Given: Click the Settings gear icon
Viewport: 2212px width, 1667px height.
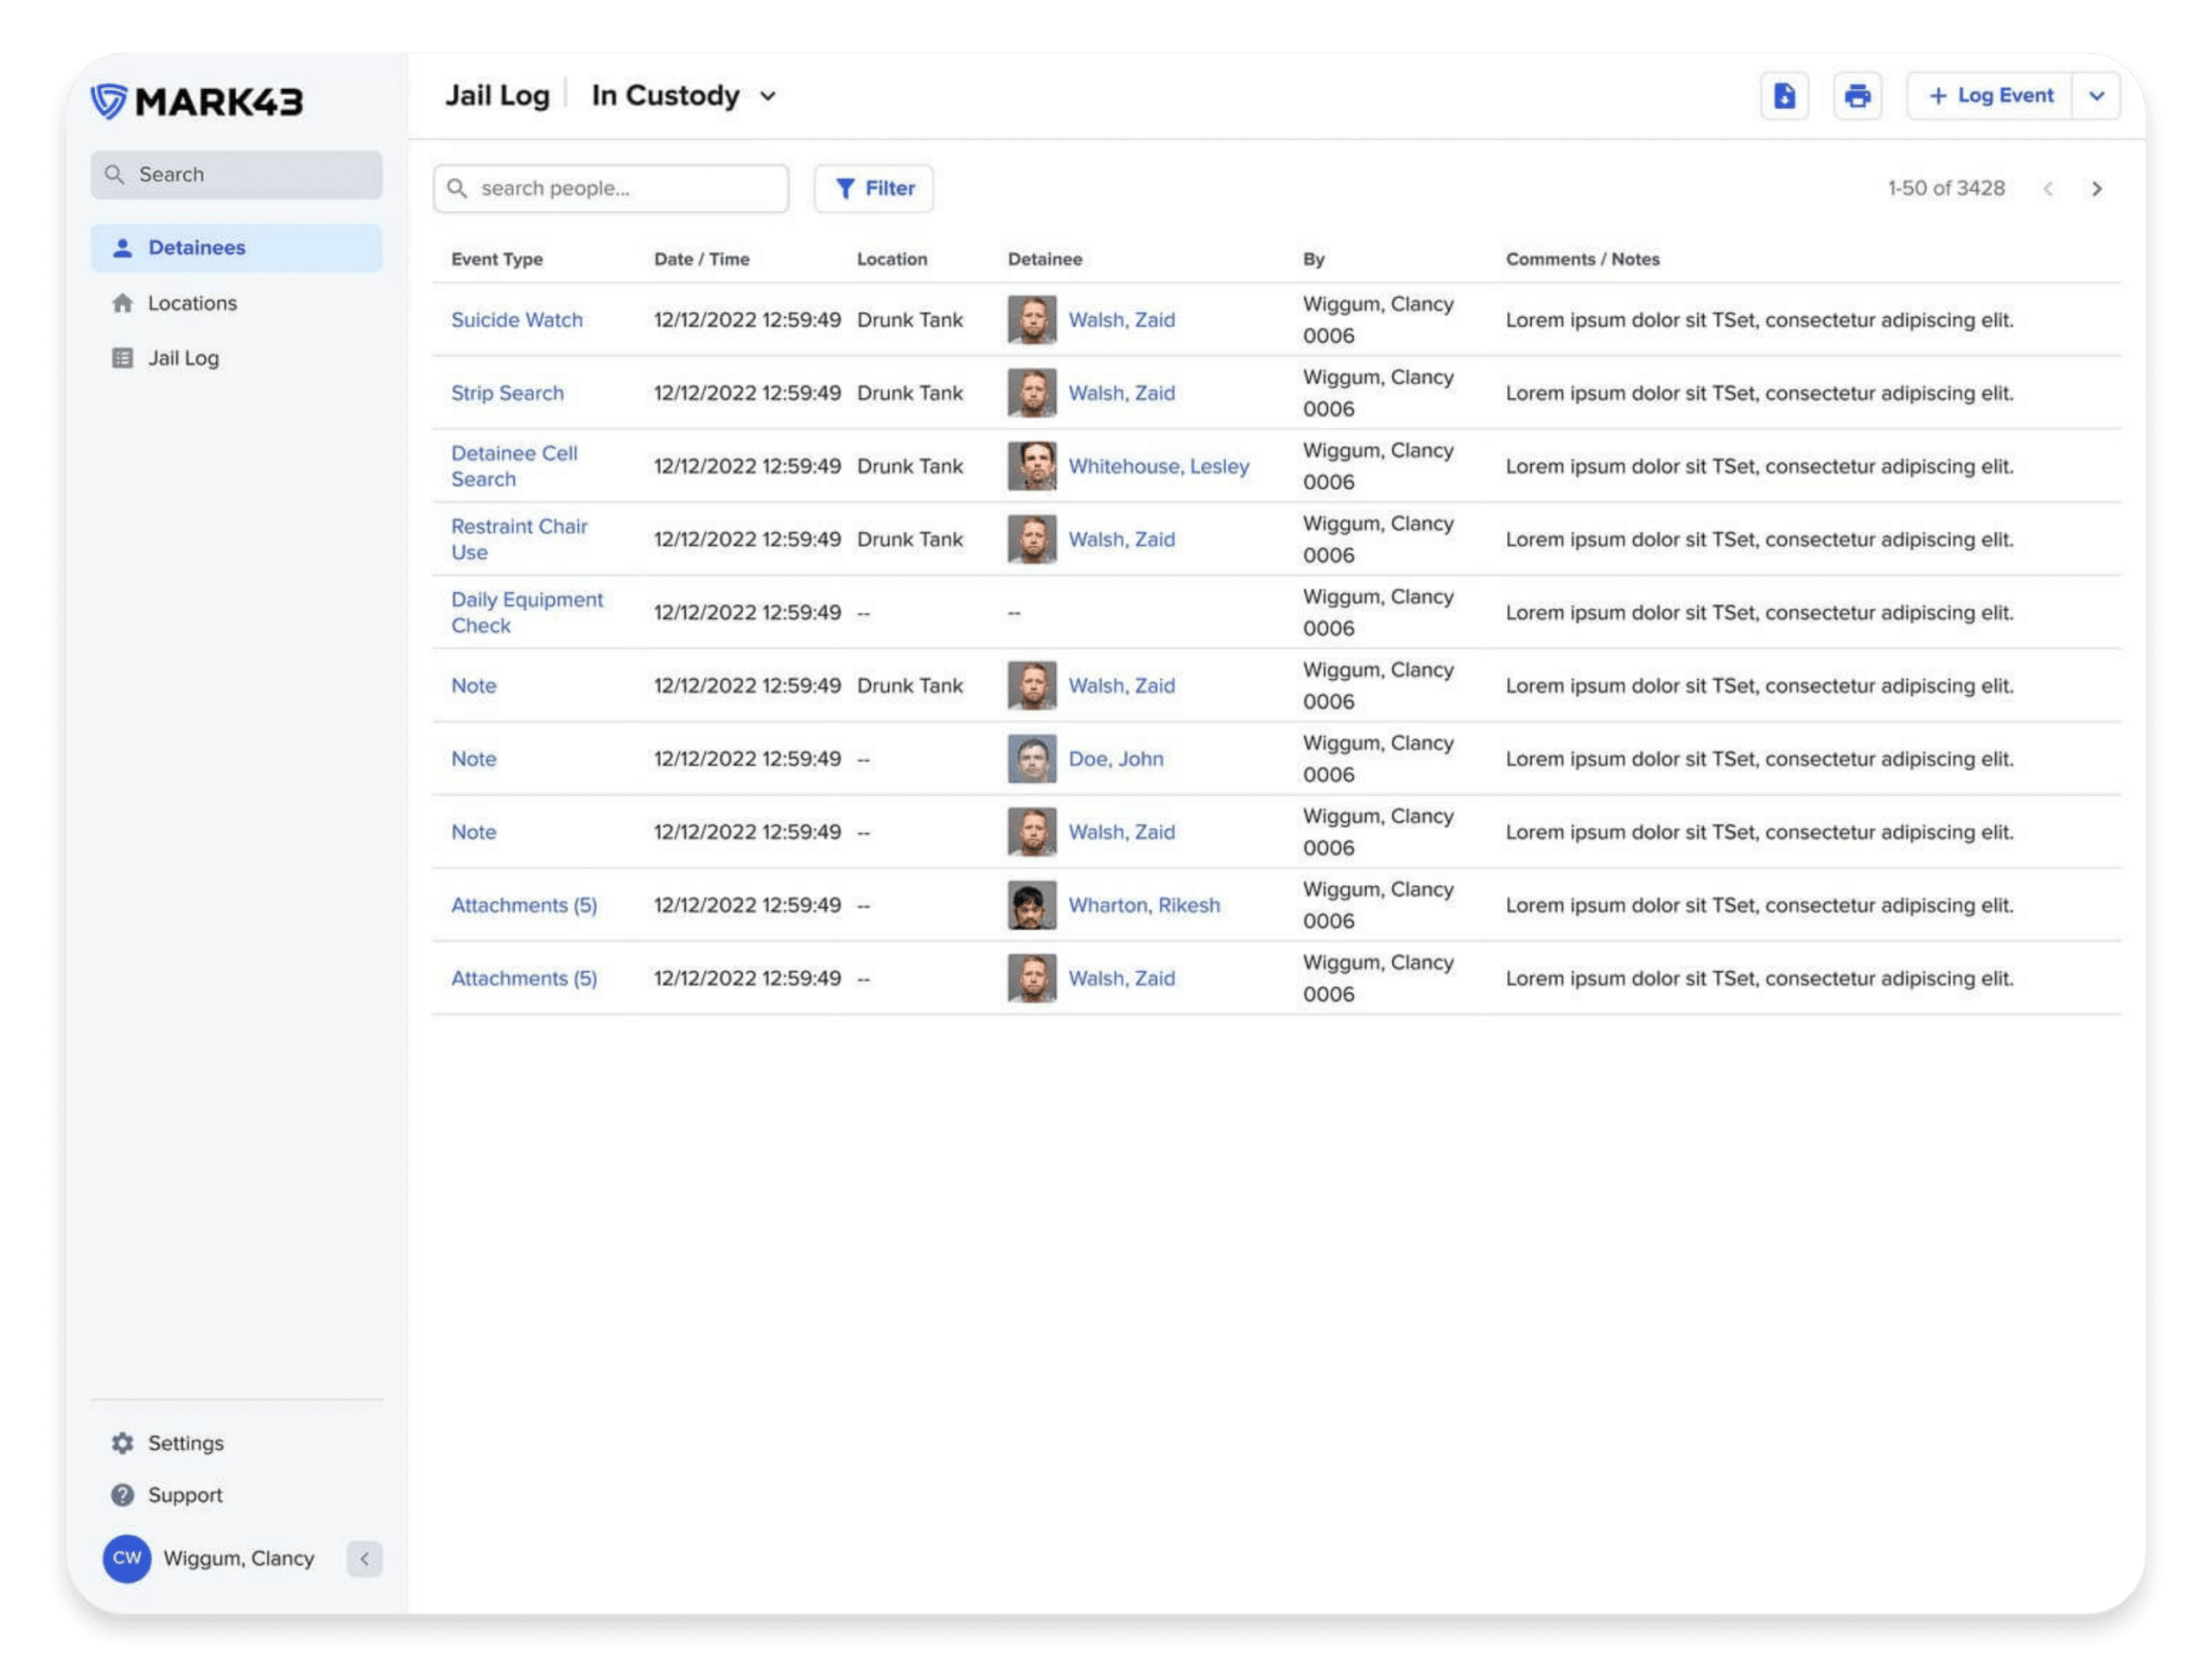Looking at the screenshot, I should point(122,1442).
